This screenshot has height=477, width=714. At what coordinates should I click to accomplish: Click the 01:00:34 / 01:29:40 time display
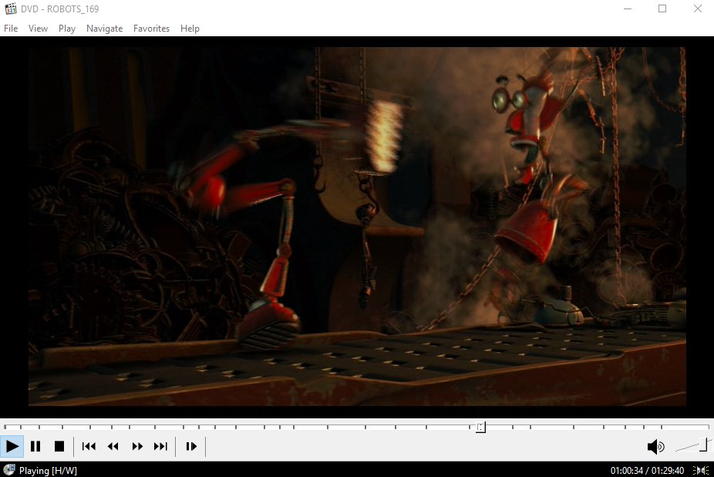click(647, 470)
